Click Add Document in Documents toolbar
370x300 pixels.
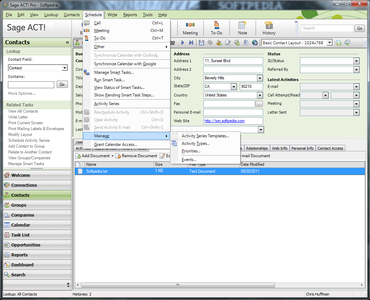[x=93, y=156]
